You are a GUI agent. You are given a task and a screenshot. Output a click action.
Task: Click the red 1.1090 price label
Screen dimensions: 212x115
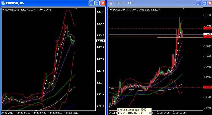pyautogui.click(x=208, y=28)
